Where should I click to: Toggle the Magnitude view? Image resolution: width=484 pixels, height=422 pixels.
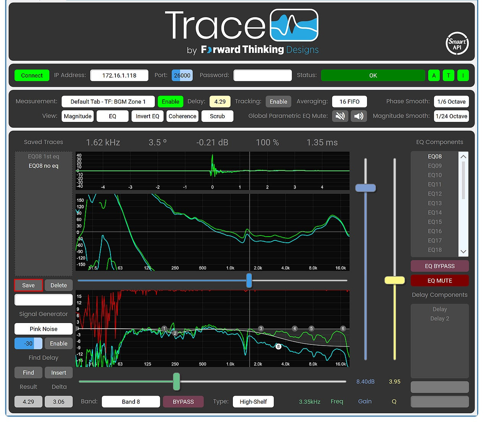pyautogui.click(x=78, y=116)
